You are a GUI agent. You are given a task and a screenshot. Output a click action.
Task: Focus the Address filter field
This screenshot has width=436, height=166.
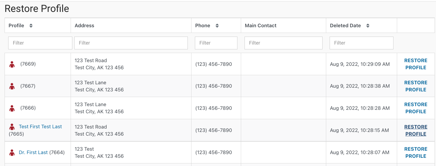pyautogui.click(x=131, y=43)
